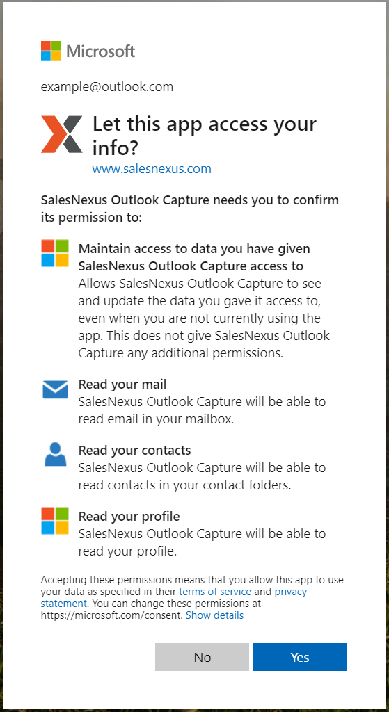389x712 pixels.
Task: Open the www.salesnexus.com link
Action: pos(152,169)
